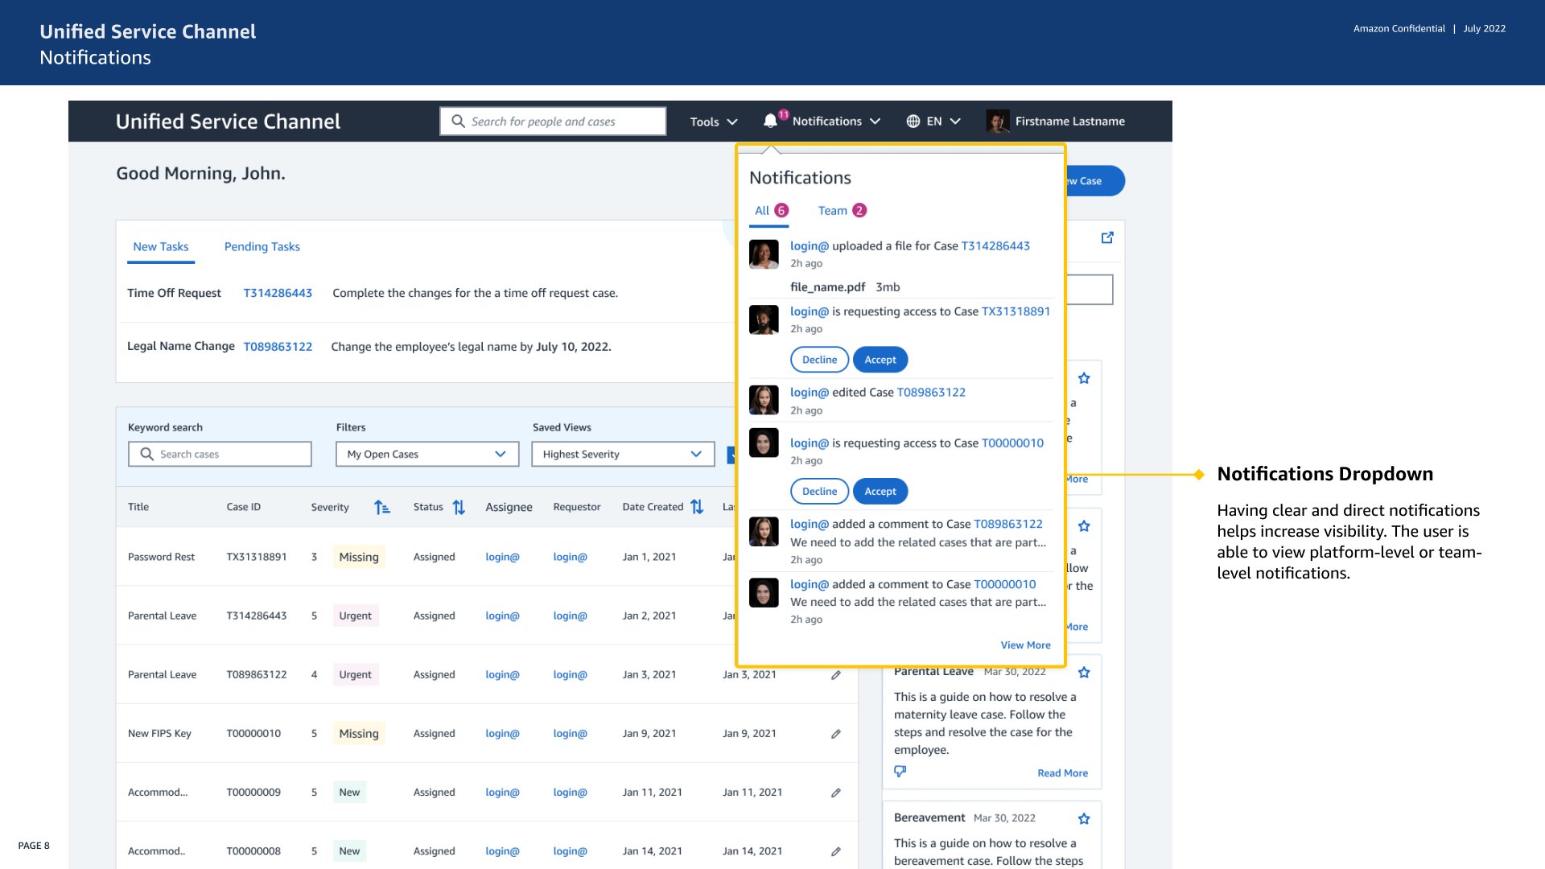Open the Highest Severity saved views dropdown
The height and width of the screenshot is (869, 1545).
coord(622,455)
